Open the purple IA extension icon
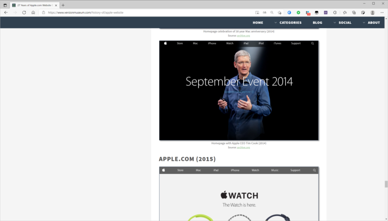This screenshot has height=221, width=388. tap(326, 12)
